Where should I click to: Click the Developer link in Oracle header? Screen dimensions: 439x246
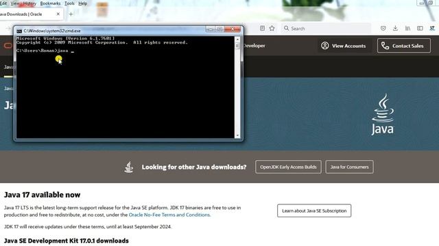tap(254, 46)
